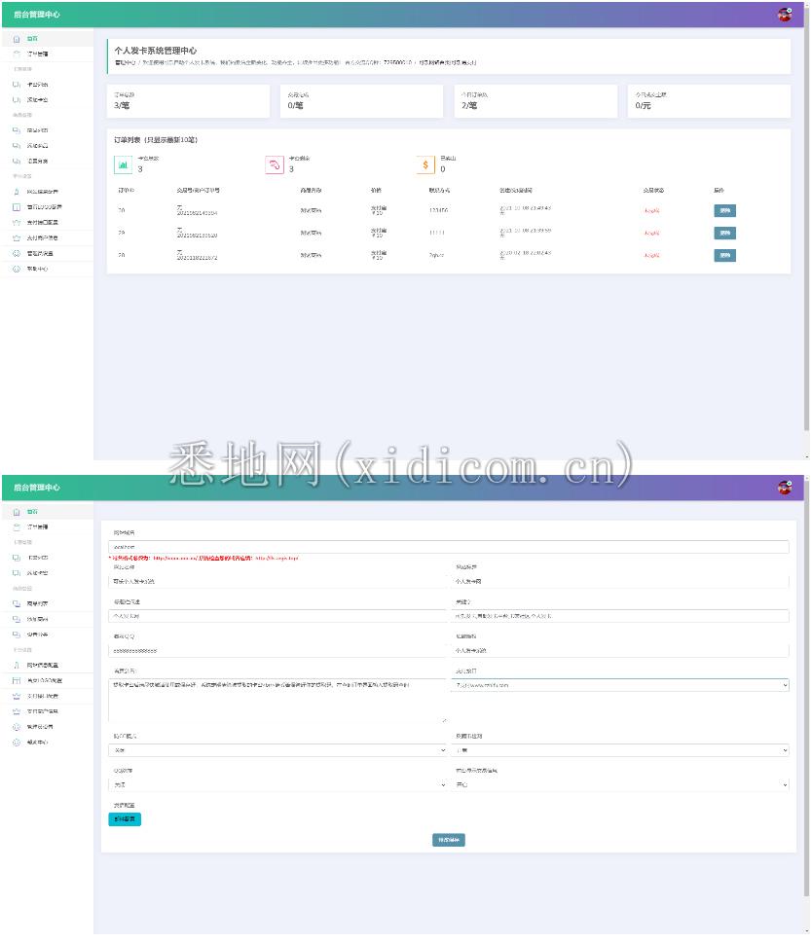Image resolution: width=812 pixels, height=943 pixels.
Task: Click the save button below the settings form
Action: tap(449, 840)
